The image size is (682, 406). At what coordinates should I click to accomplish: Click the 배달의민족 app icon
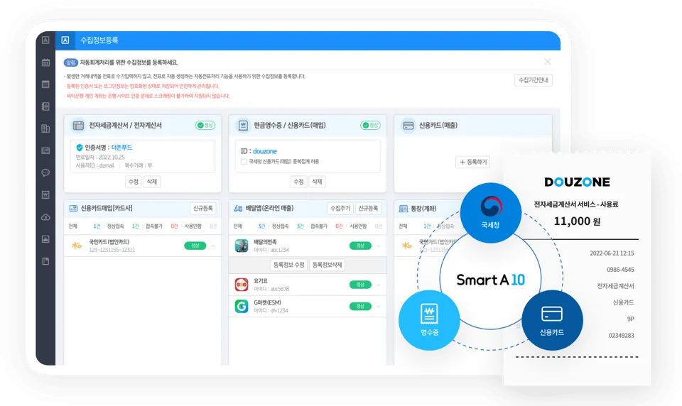(x=242, y=246)
